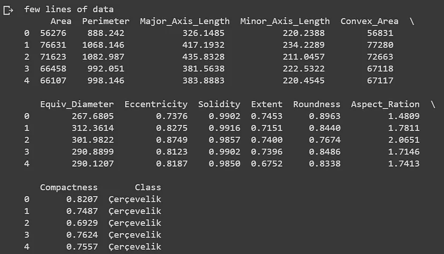The width and height of the screenshot is (444, 254).
Task: Click the 'few lines of data' text
Action: pos(69,10)
